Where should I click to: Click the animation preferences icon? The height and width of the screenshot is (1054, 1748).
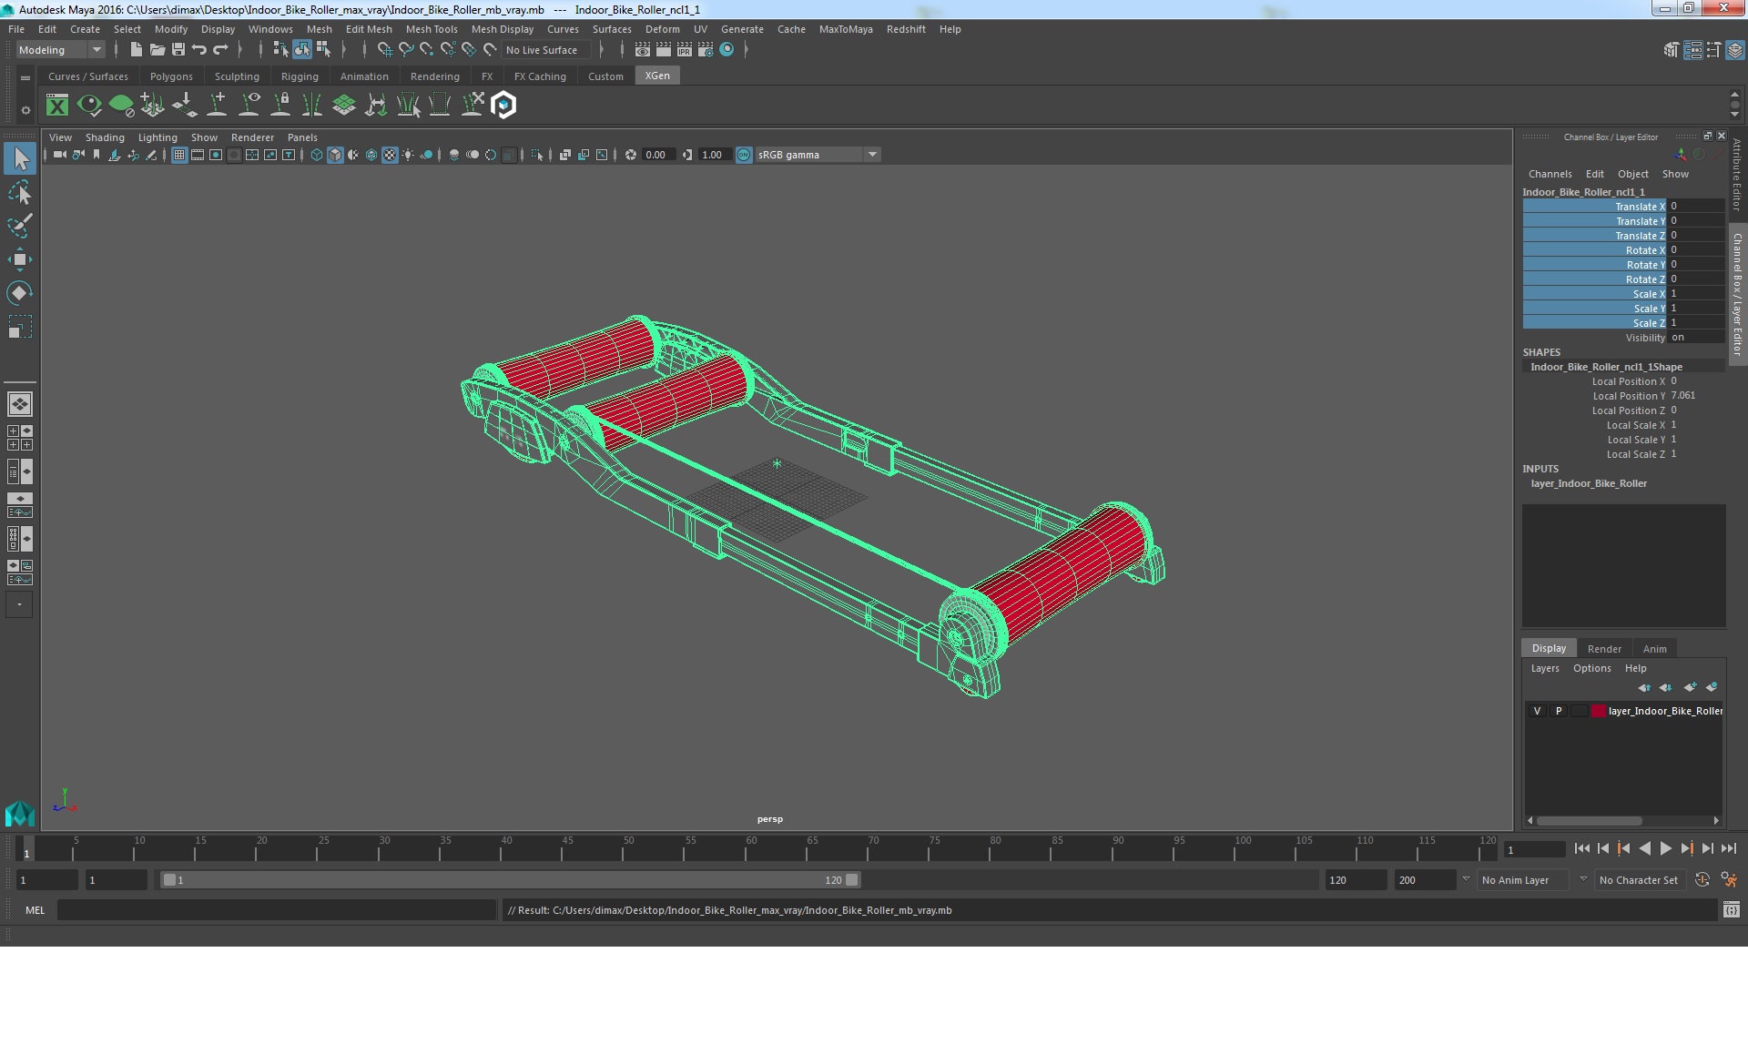(1729, 880)
